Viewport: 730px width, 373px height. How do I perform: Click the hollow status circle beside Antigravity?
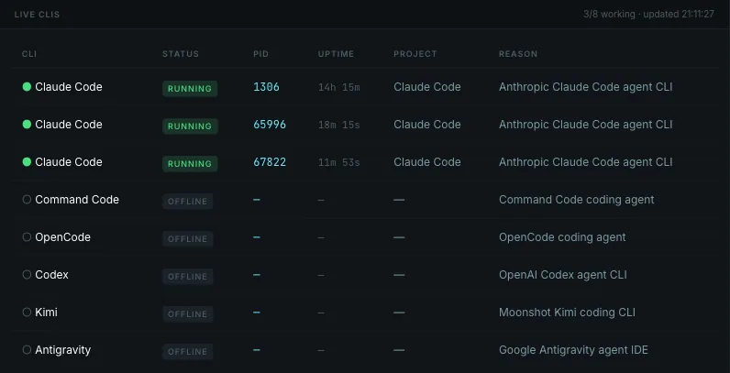pos(27,350)
